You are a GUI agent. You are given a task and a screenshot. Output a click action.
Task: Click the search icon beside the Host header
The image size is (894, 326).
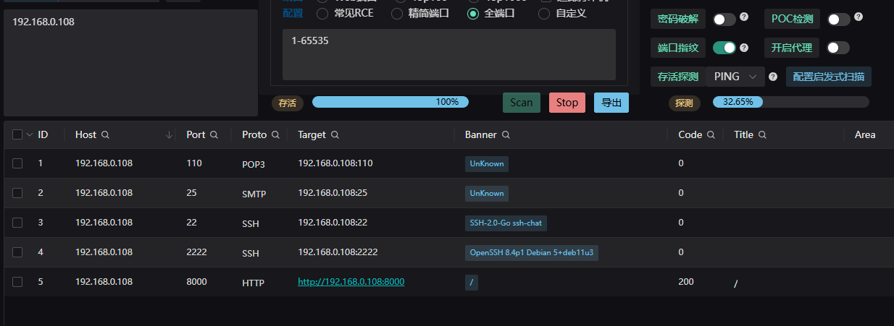(105, 134)
